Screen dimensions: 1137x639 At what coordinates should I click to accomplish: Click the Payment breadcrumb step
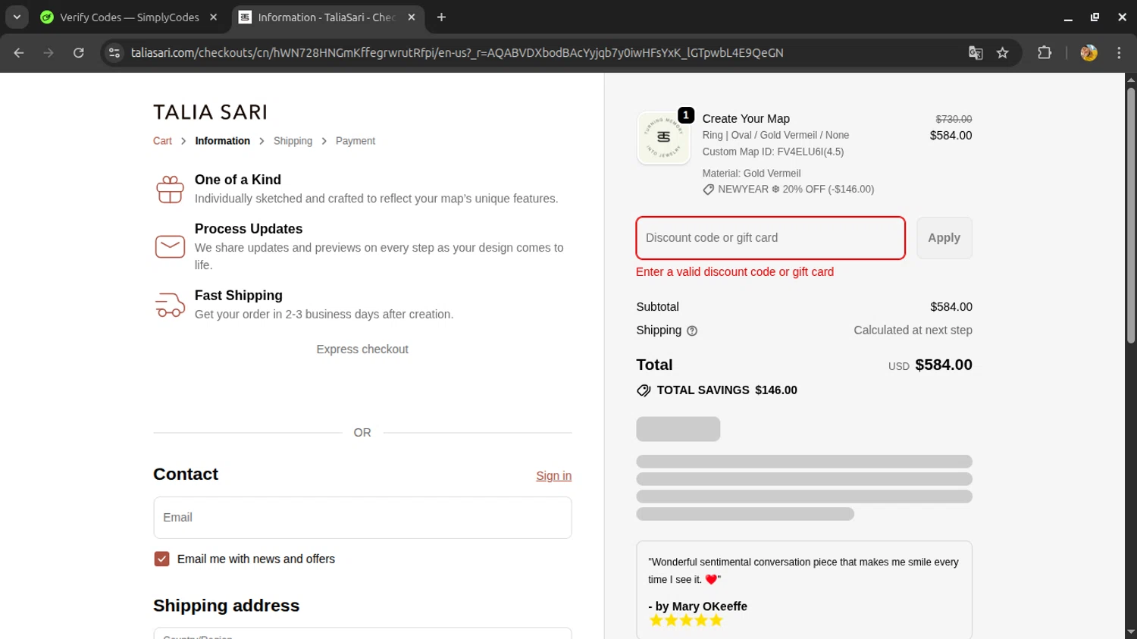[356, 141]
